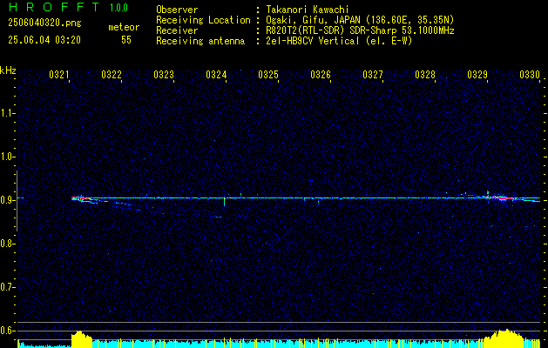Click the 1.0 kHz axis label
548x348 pixels.
(x=7, y=157)
